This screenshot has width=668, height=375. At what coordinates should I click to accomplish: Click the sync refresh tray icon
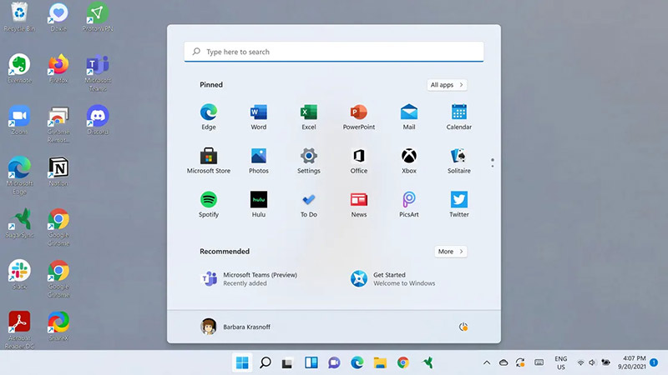[520, 362]
